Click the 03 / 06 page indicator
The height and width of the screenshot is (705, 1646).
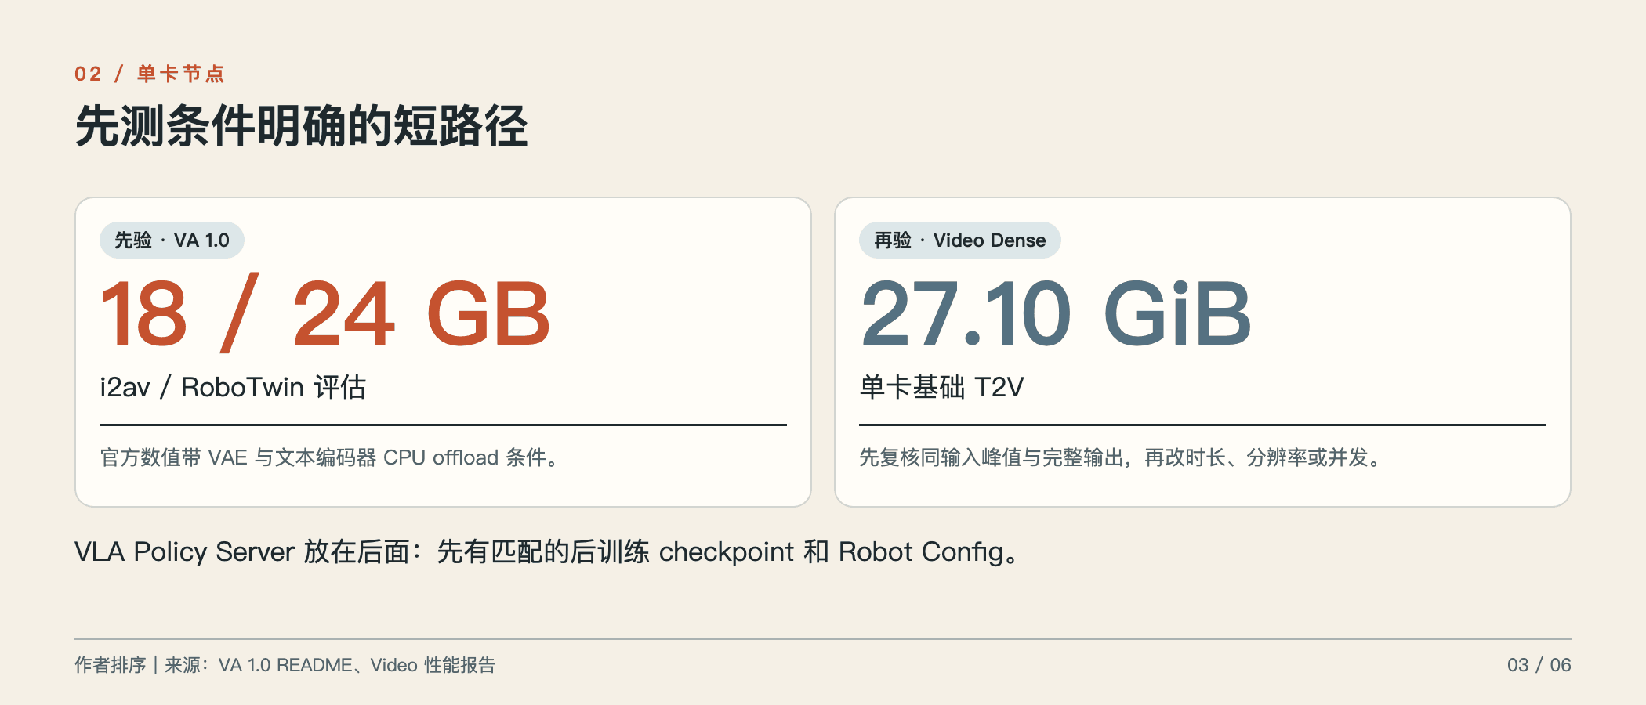click(1539, 665)
